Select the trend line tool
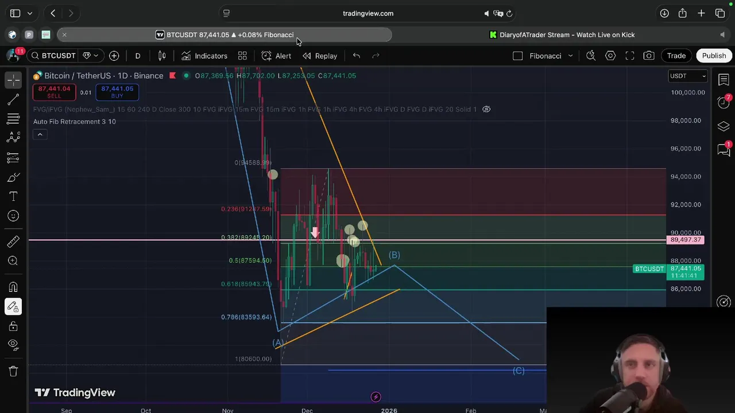Viewport: 735px width, 413px height. pos(13,100)
